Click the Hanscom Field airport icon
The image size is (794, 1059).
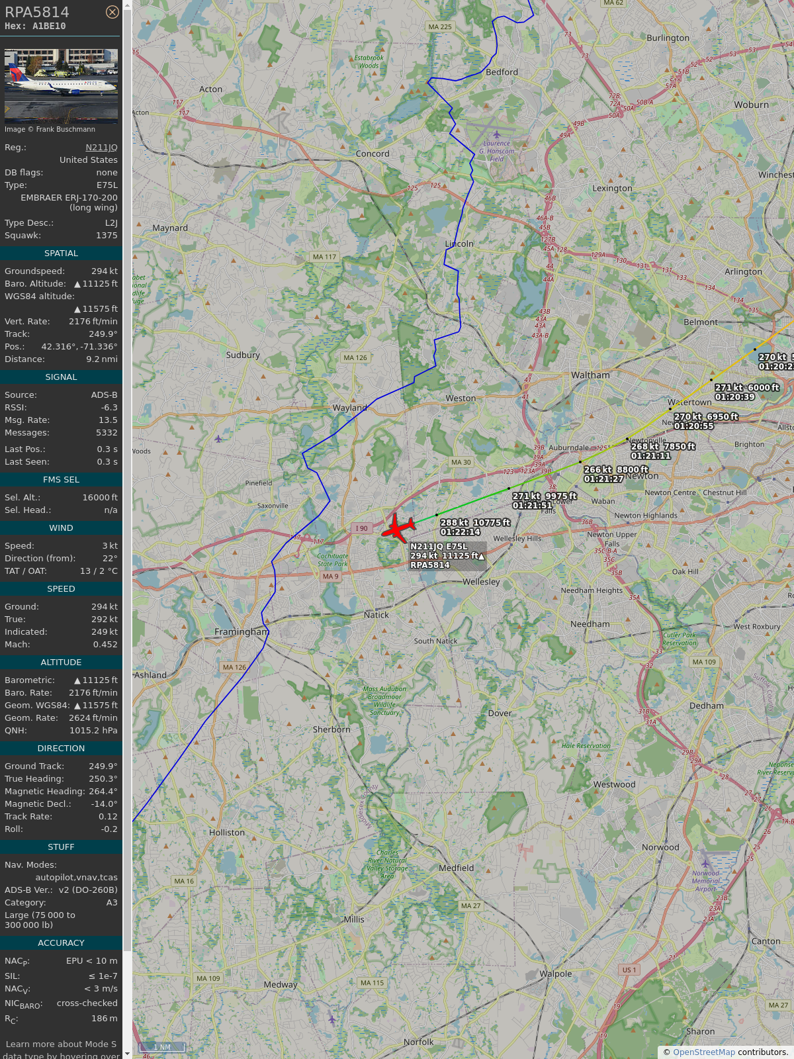pyautogui.click(x=497, y=134)
